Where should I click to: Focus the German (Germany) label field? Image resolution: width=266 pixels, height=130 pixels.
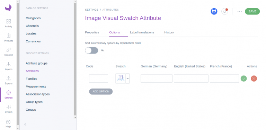157,79
